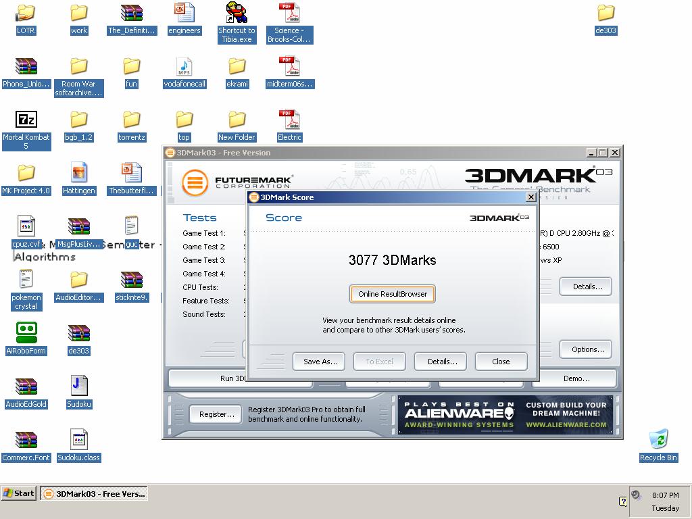Minimize the 3DMark03 window
Image resolution: width=692 pixels, height=519 pixels.
(x=592, y=153)
